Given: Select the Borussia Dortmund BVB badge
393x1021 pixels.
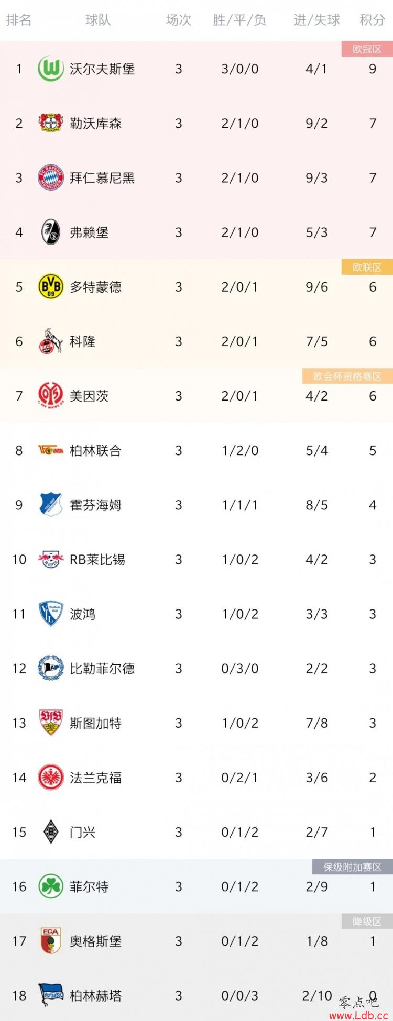Looking at the screenshot, I should (x=51, y=286).
